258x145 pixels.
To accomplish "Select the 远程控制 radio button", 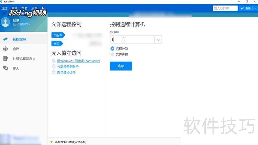I will pos(112,49).
